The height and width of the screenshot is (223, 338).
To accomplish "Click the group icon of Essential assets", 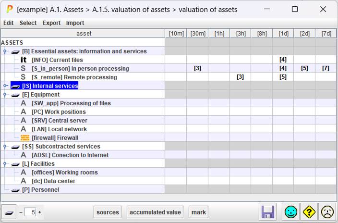I will pyautogui.click(x=15, y=52).
